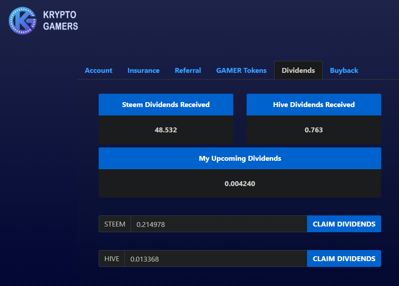Click the My Upcoming Dividends header
Viewport: 399px width, 286px height.
coord(240,158)
